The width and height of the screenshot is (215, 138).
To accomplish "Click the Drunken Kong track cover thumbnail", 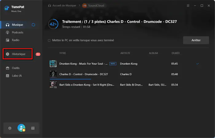I will [53, 64].
